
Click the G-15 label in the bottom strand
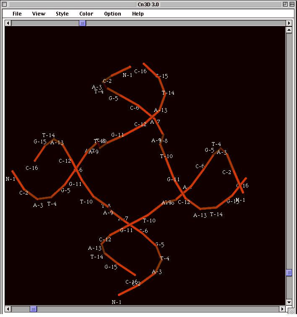(x=111, y=267)
